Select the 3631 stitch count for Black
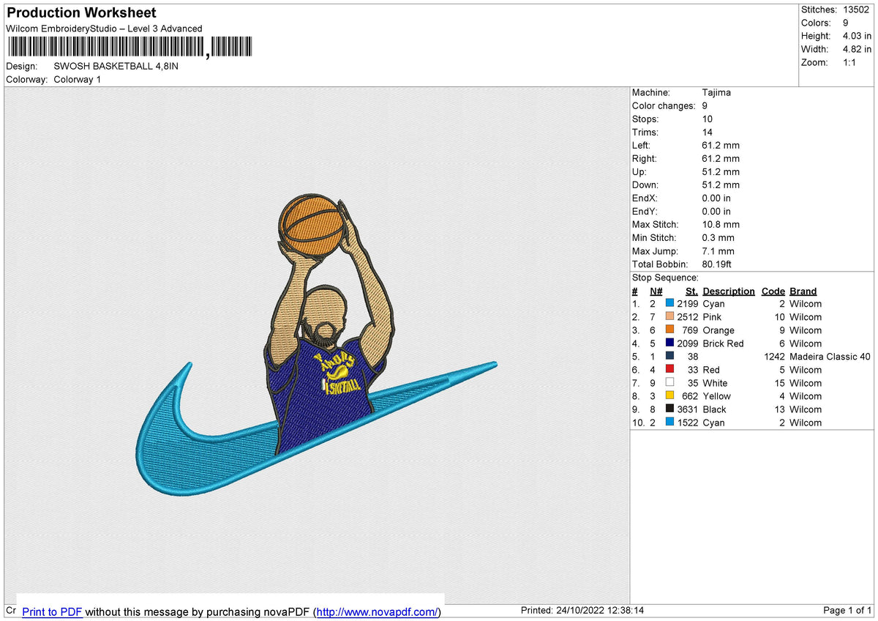This screenshot has height=621, width=878. click(x=687, y=409)
